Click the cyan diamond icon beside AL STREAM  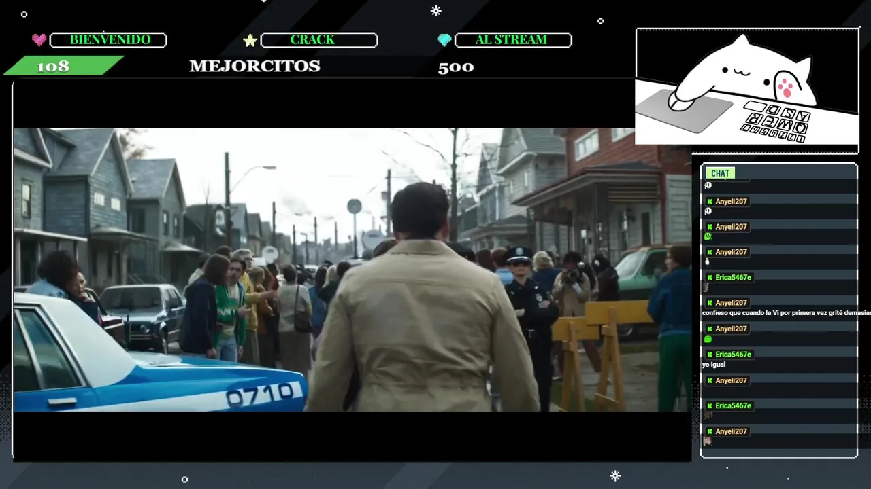click(444, 40)
